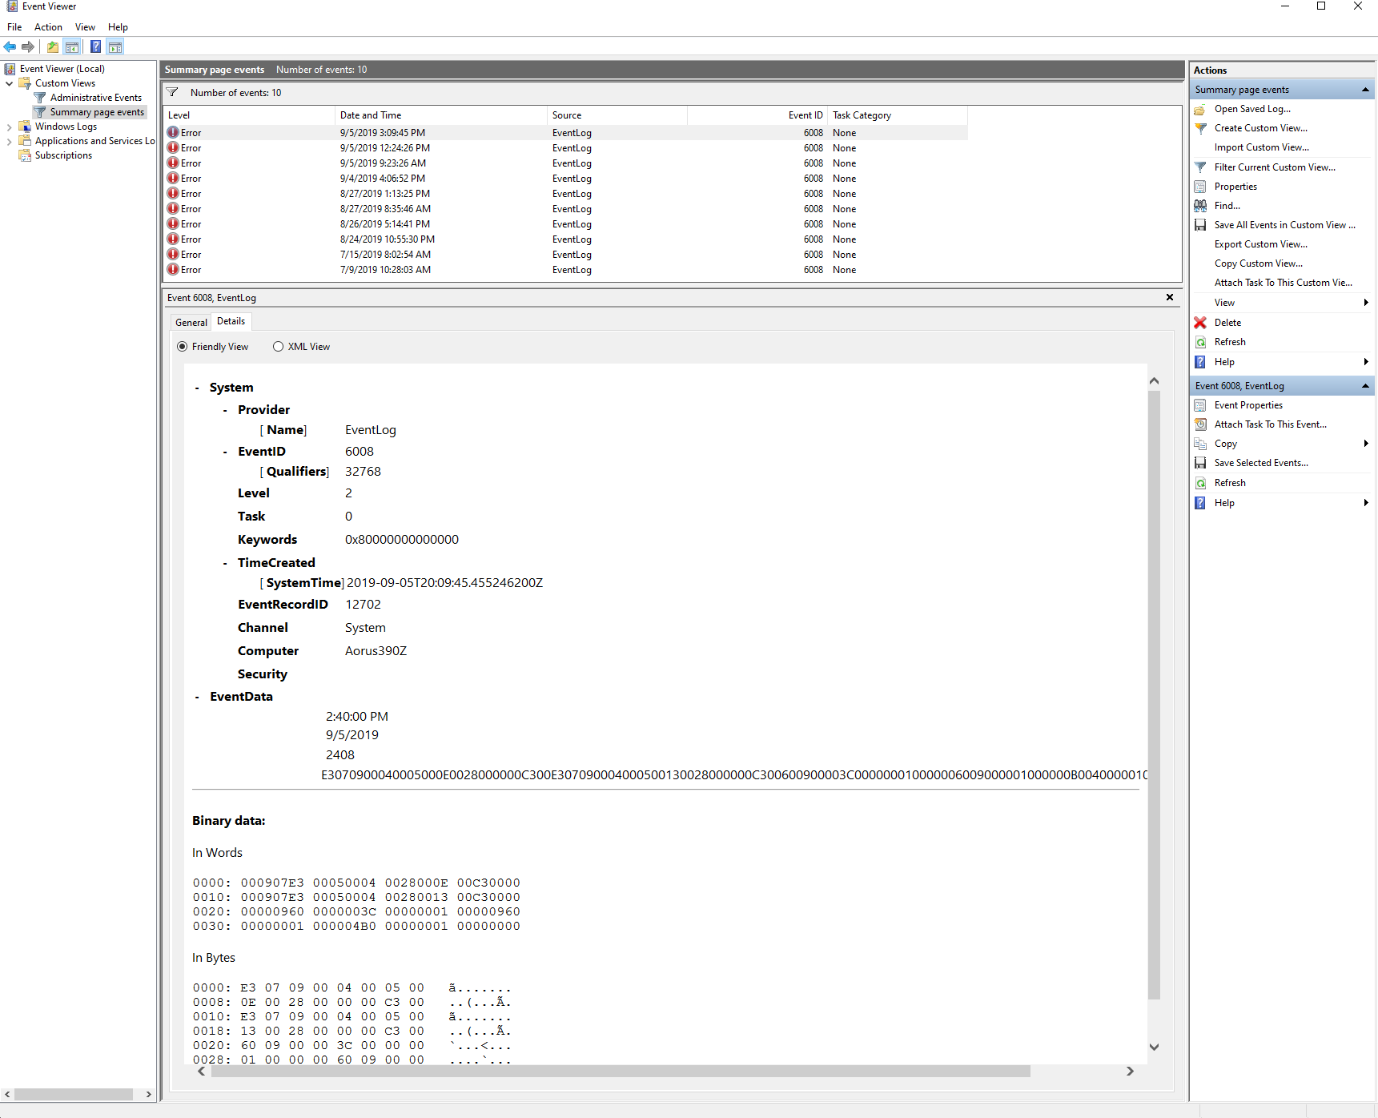
Task: Select the XML View radio button
Action: (x=278, y=347)
